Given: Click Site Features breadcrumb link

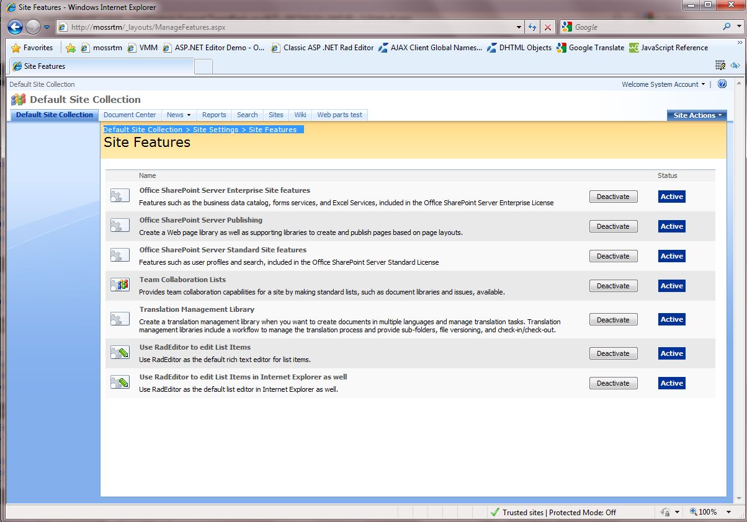Looking at the screenshot, I should click(272, 130).
